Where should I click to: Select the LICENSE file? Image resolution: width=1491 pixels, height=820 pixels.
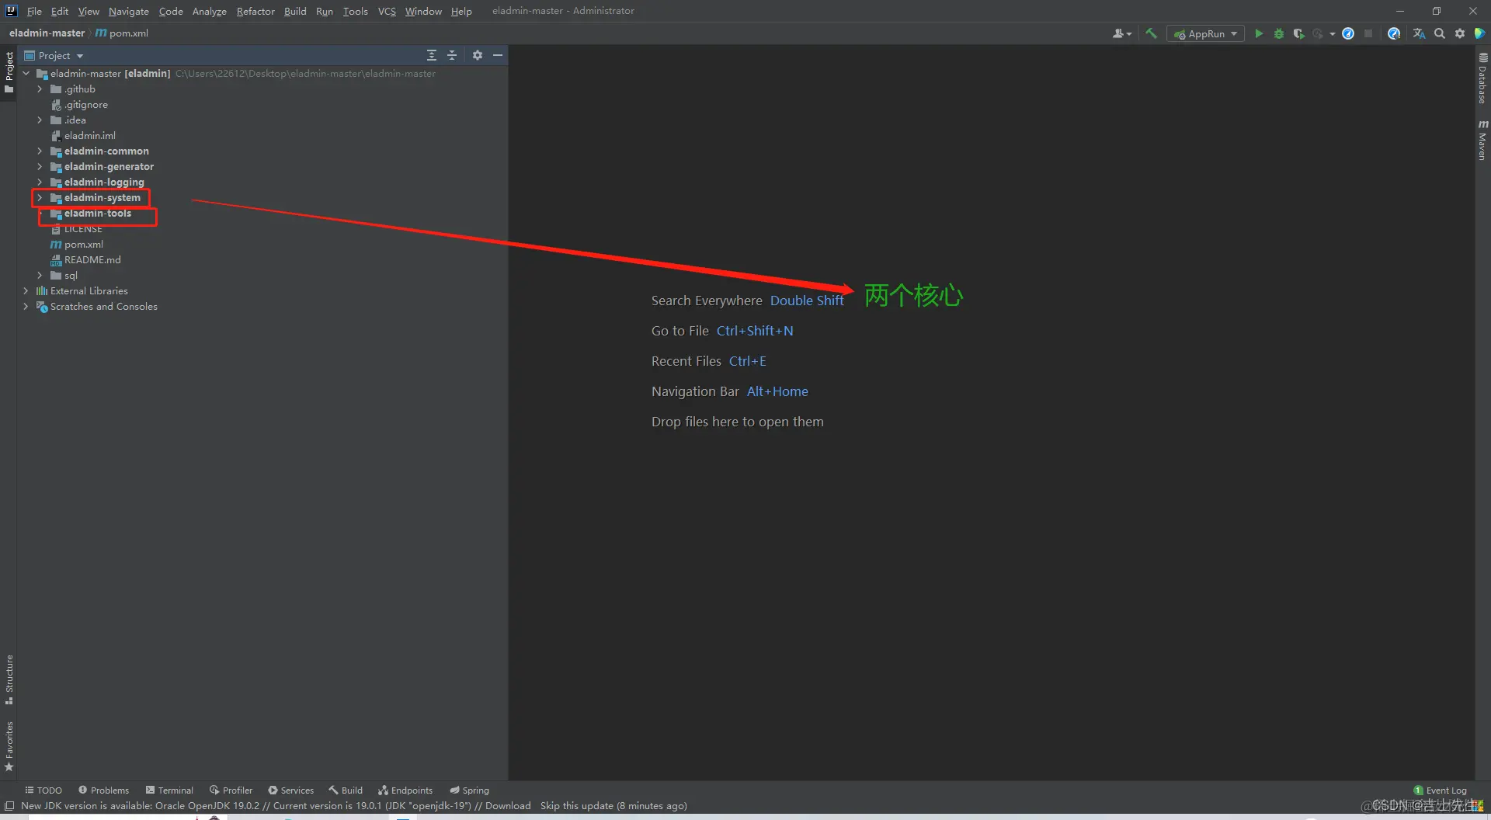tap(82, 229)
